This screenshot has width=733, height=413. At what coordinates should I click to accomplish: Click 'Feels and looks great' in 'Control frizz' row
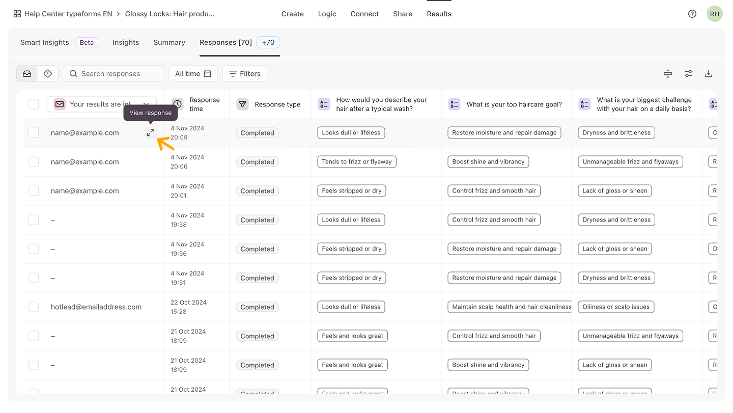[x=353, y=336]
